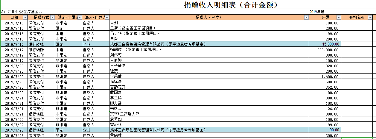Open the 法人/自然人 column filter arrow
The width and height of the screenshot is (376, 139).
pyautogui.click(x=107, y=18)
